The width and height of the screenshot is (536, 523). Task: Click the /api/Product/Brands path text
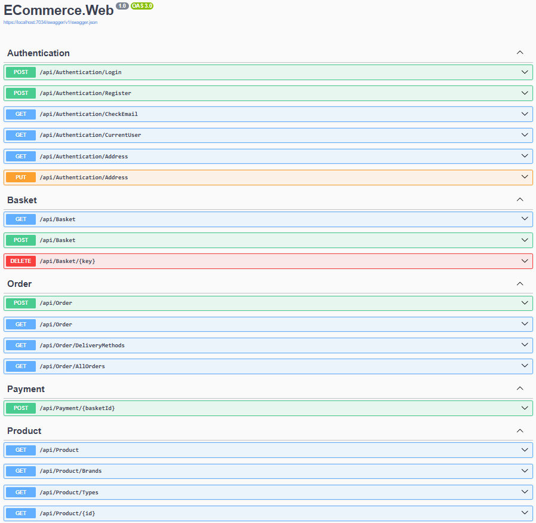click(71, 471)
